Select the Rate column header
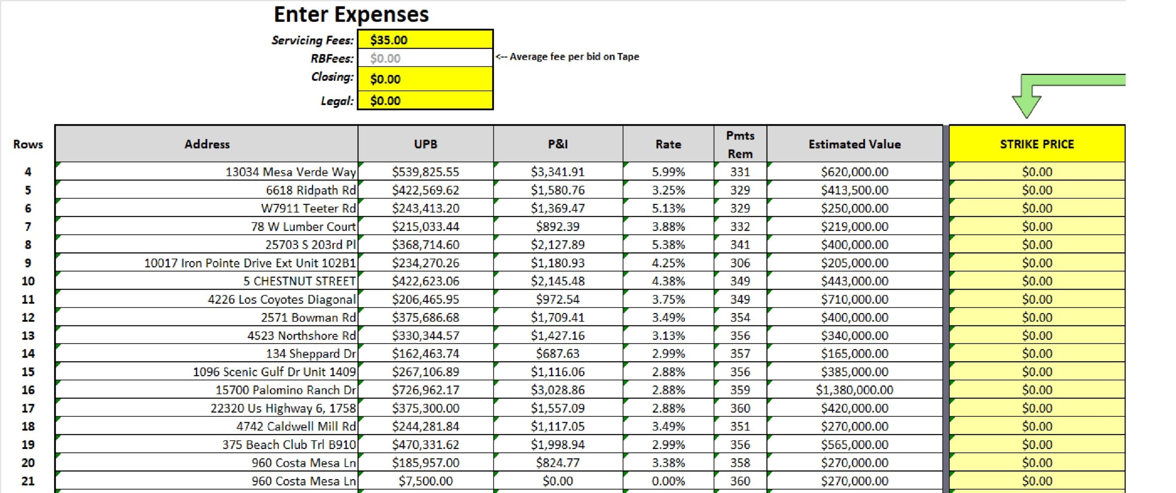Screen dimensions: 1176x493 pyautogui.click(x=668, y=144)
